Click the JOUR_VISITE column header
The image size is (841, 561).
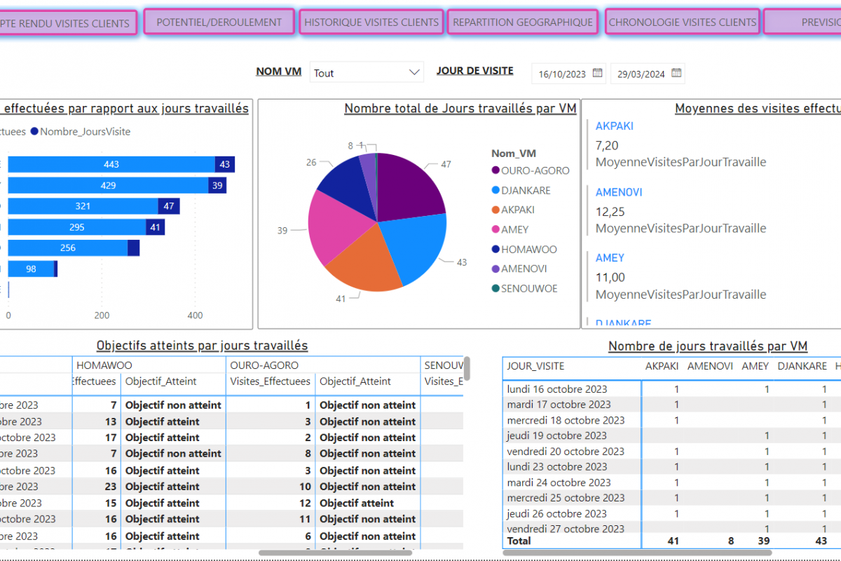535,366
